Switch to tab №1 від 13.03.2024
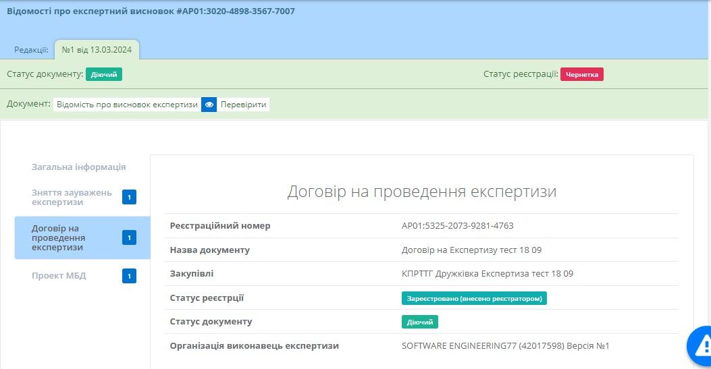Viewport: 711px width, 369px height. [x=97, y=49]
